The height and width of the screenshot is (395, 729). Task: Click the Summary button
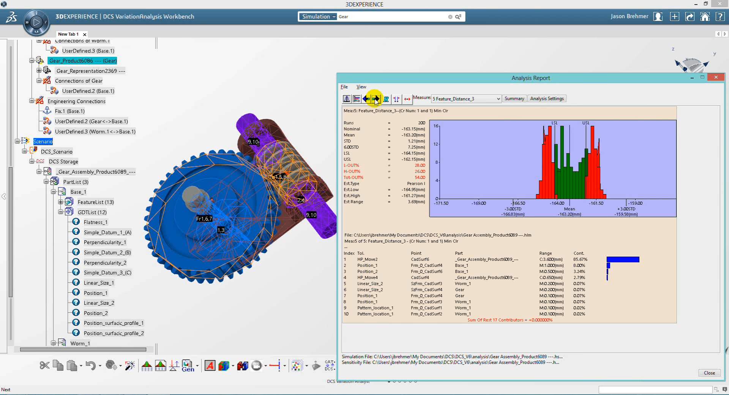click(x=514, y=99)
